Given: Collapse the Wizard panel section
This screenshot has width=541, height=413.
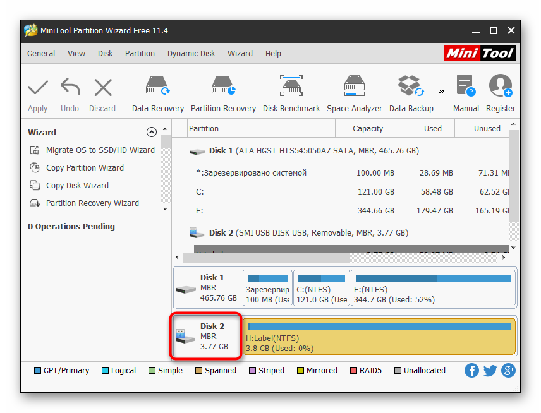Looking at the screenshot, I should pos(151,132).
